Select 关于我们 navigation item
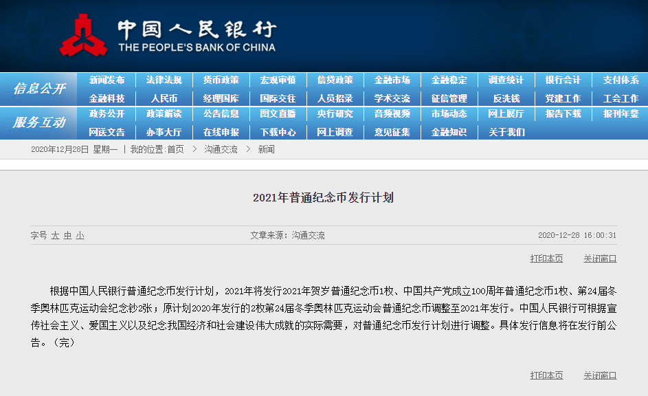 point(506,132)
